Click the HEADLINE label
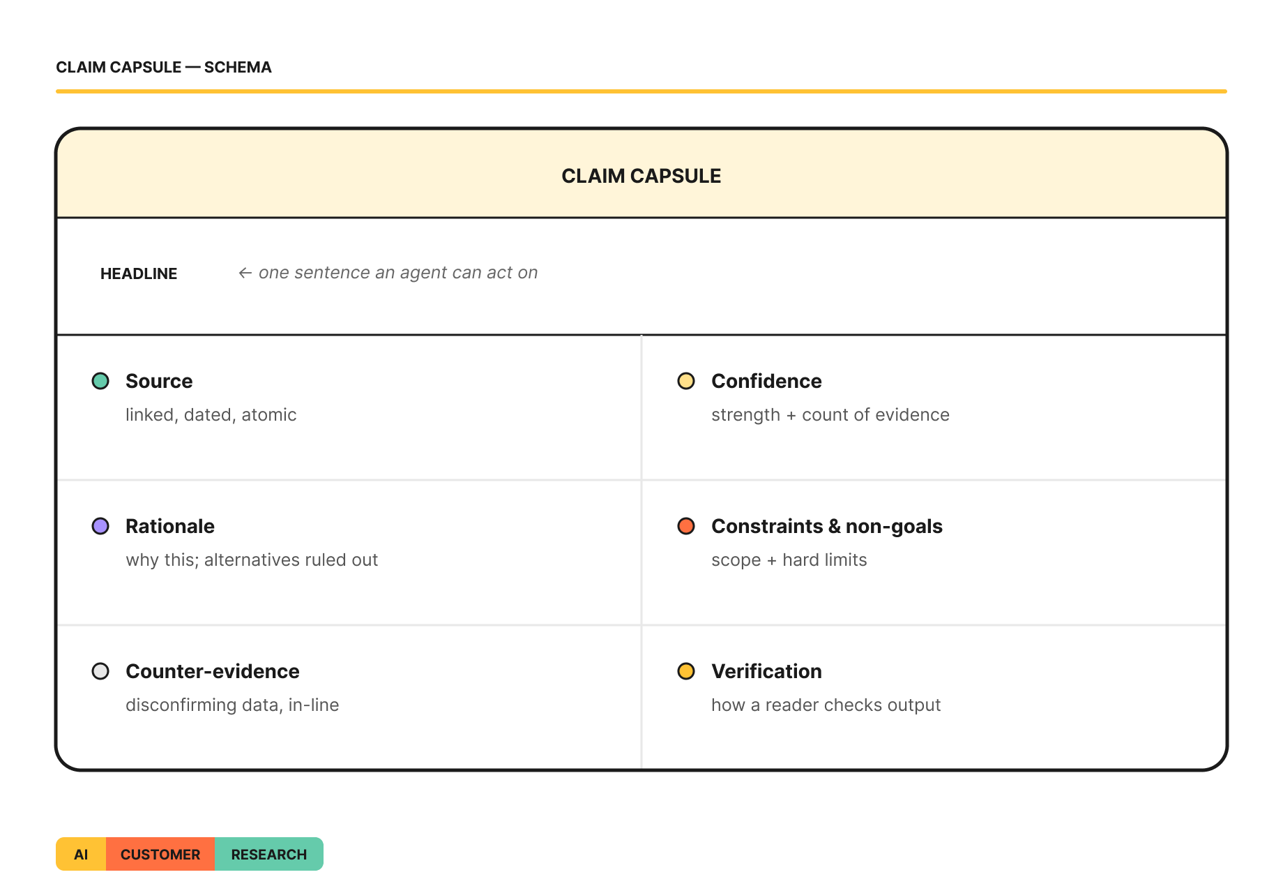 [139, 273]
